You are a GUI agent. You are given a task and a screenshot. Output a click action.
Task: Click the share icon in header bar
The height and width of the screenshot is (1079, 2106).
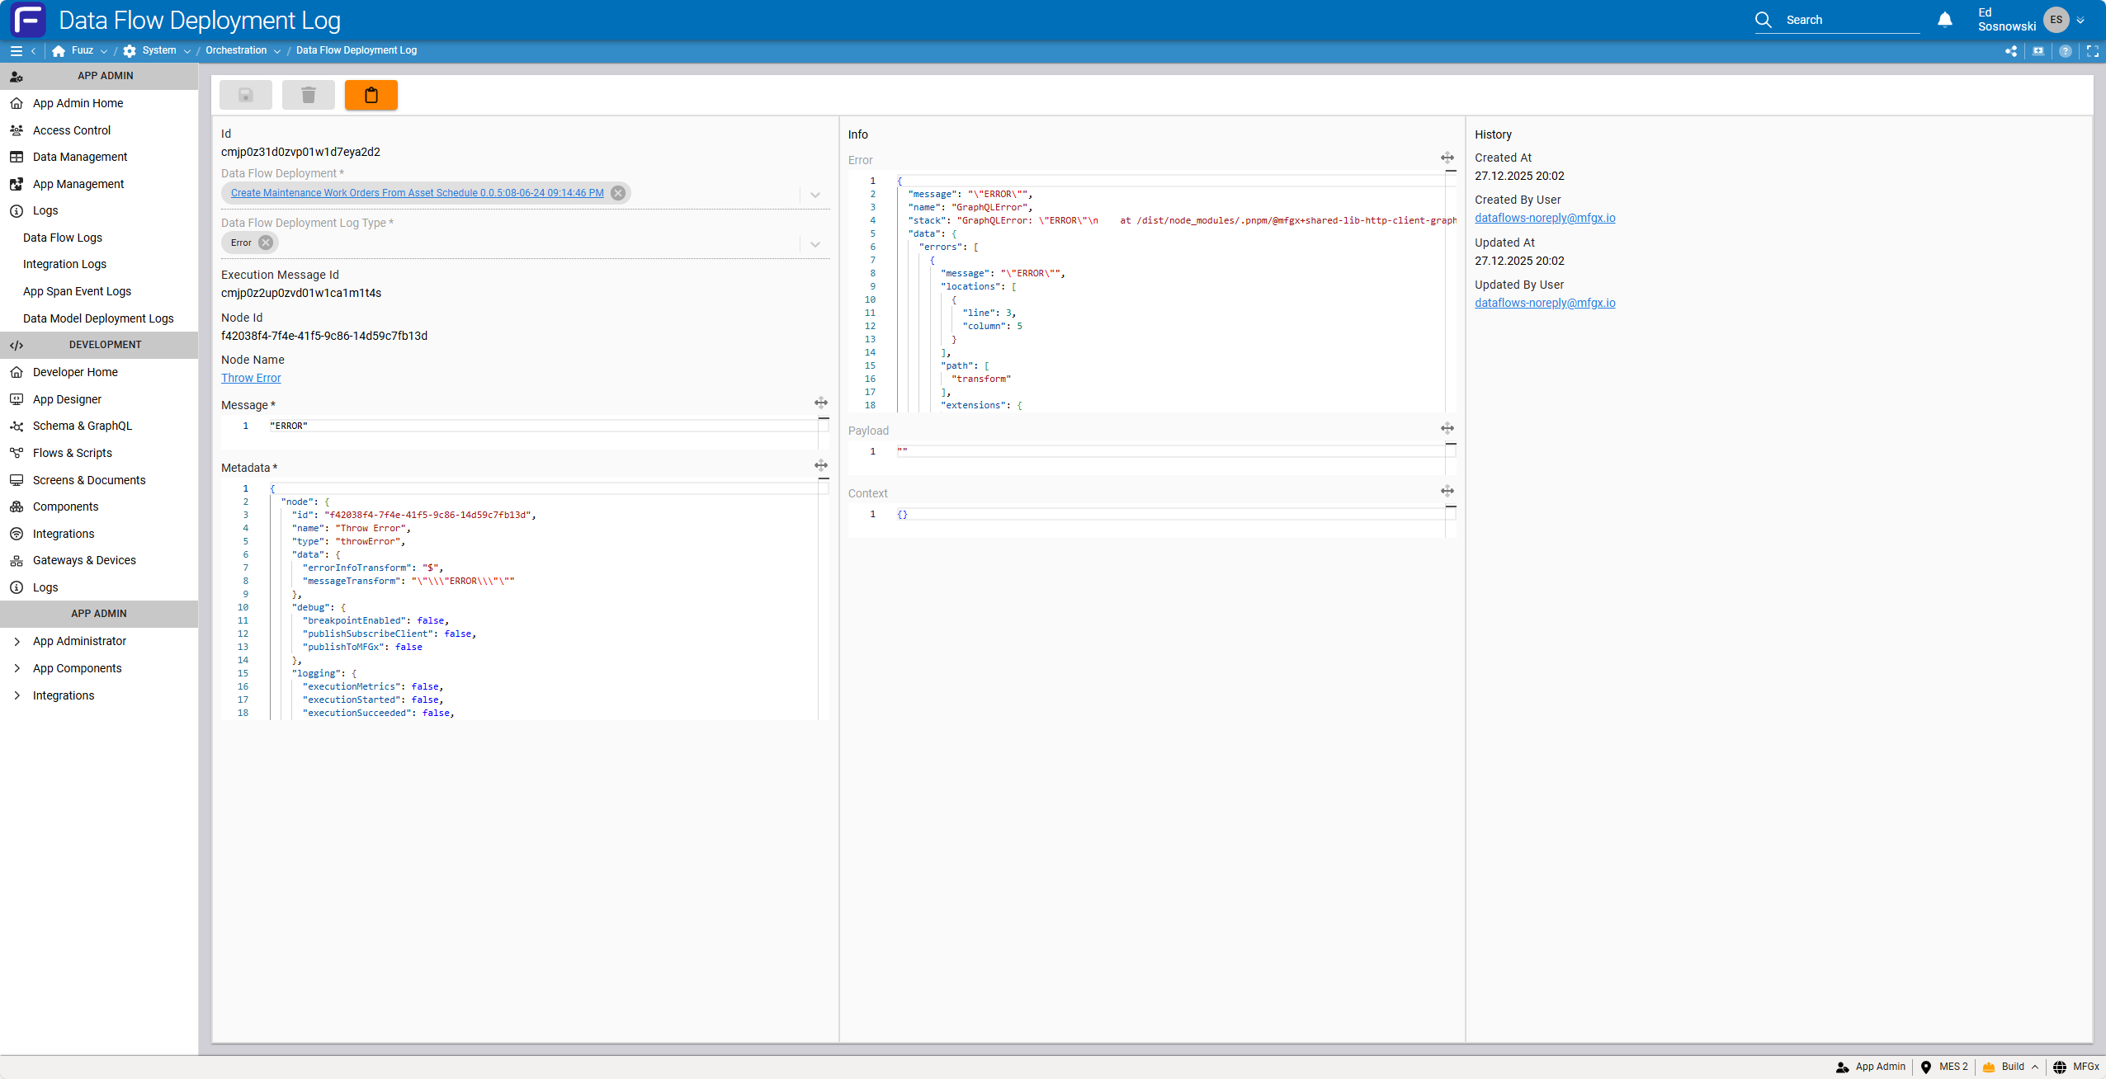(x=2011, y=51)
